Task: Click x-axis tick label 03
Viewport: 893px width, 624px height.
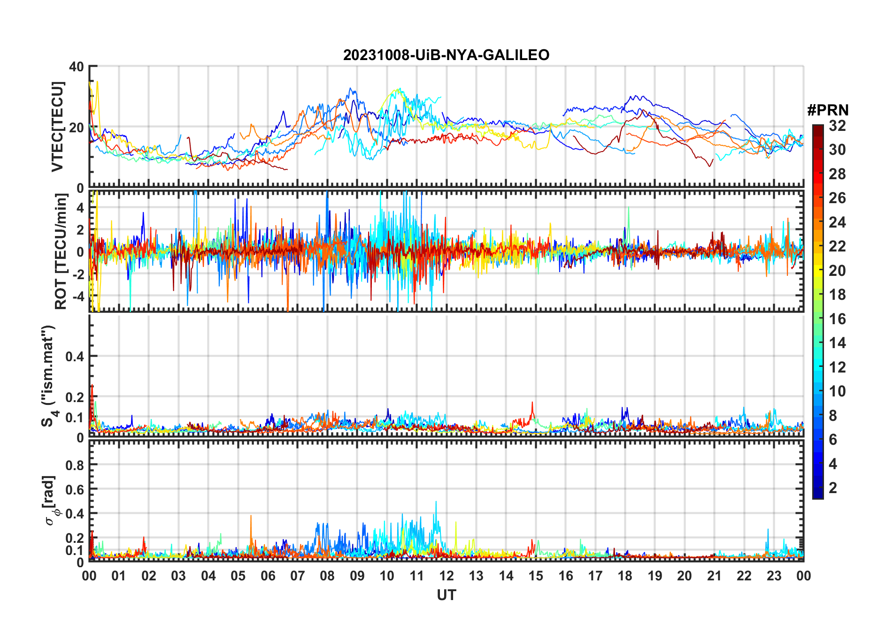Action: 178,576
